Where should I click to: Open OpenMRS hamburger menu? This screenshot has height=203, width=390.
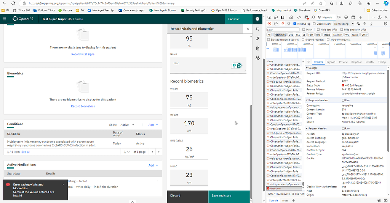coord(5,19)
